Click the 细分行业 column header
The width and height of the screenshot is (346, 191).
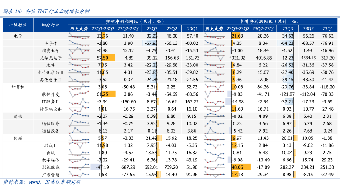point(51,25)
